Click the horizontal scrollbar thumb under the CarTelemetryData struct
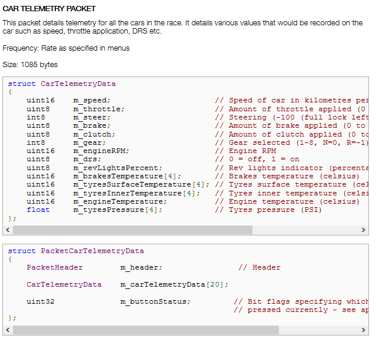The width and height of the screenshot is (376, 342). pos(132,230)
